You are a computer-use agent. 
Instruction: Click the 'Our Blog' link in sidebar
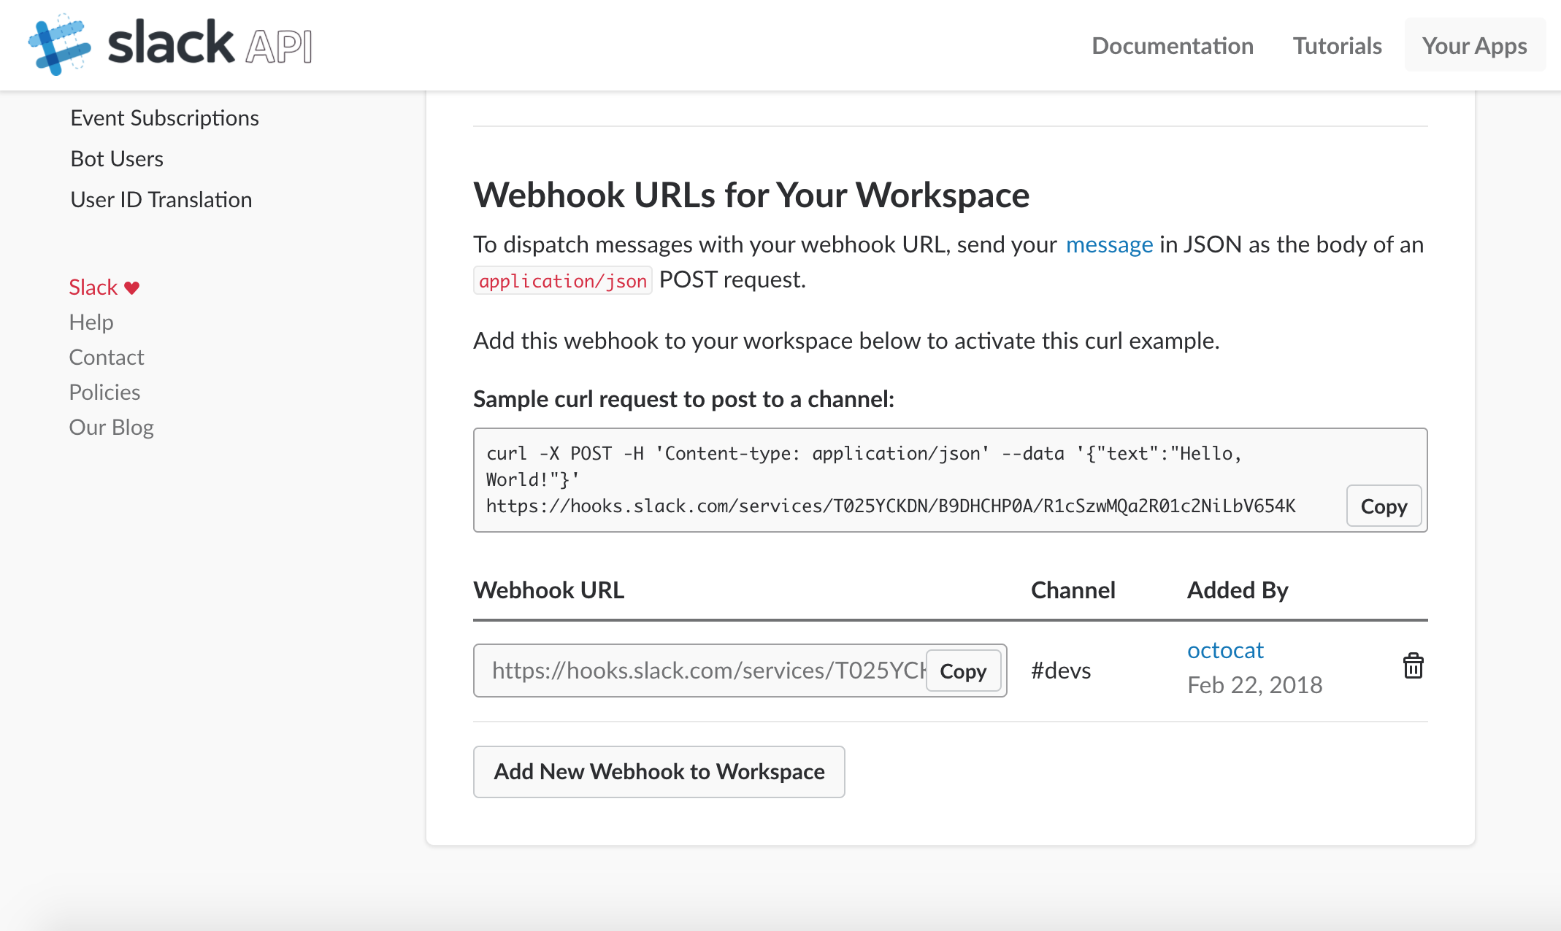pos(110,425)
